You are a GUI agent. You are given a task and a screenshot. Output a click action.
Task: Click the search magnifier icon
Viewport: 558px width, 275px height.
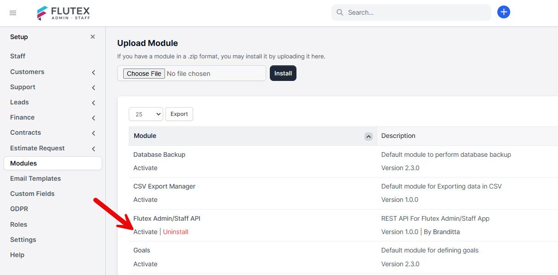[x=340, y=12]
